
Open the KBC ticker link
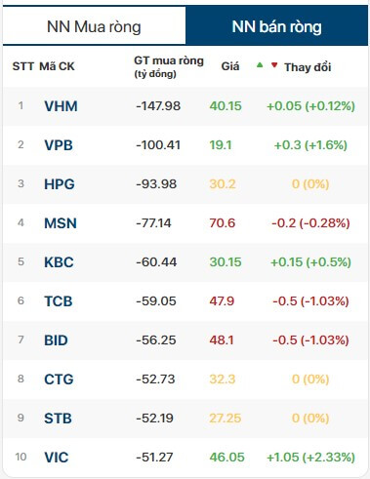click(x=59, y=262)
